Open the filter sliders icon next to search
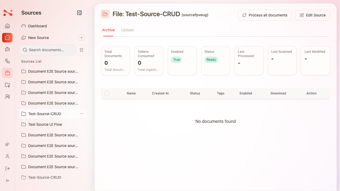Screen dimensions: 340x191 point(82,50)
